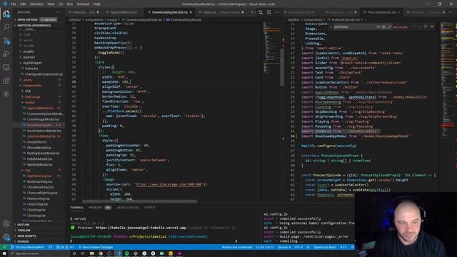
Task: Open the Edit menu
Action: [23, 4]
